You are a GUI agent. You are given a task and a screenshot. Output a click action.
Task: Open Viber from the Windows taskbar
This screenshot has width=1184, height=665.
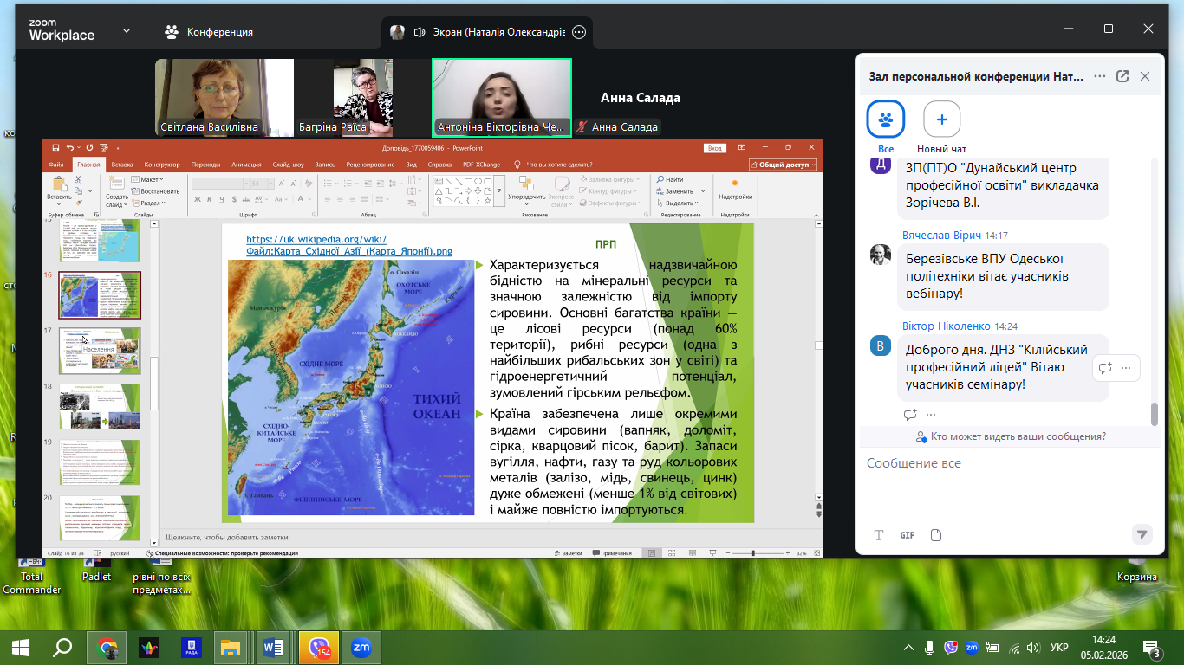click(x=319, y=647)
